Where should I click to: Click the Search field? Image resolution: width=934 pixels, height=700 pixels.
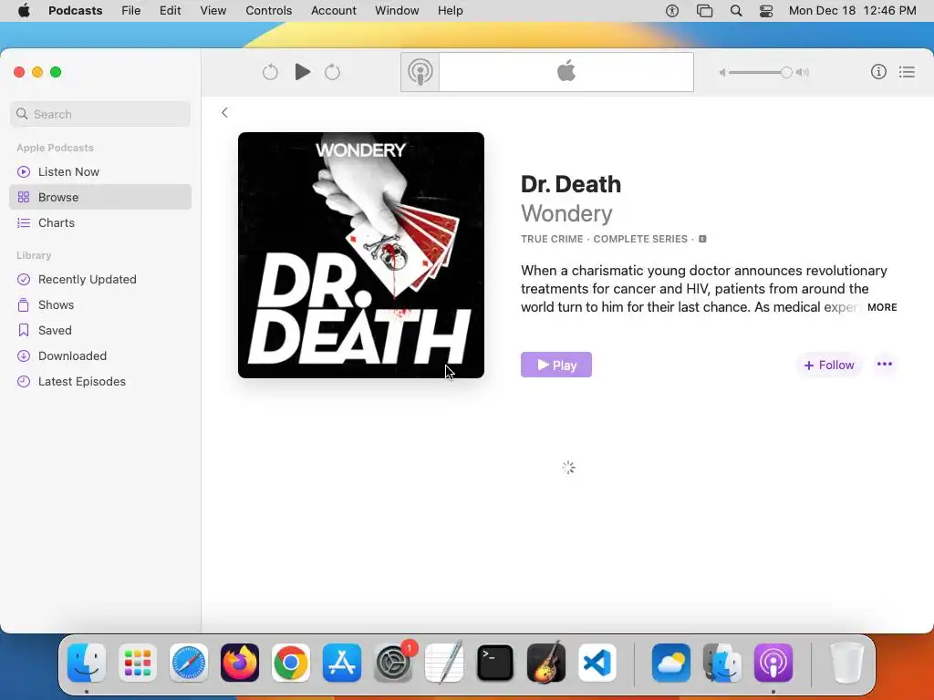pyautogui.click(x=100, y=114)
